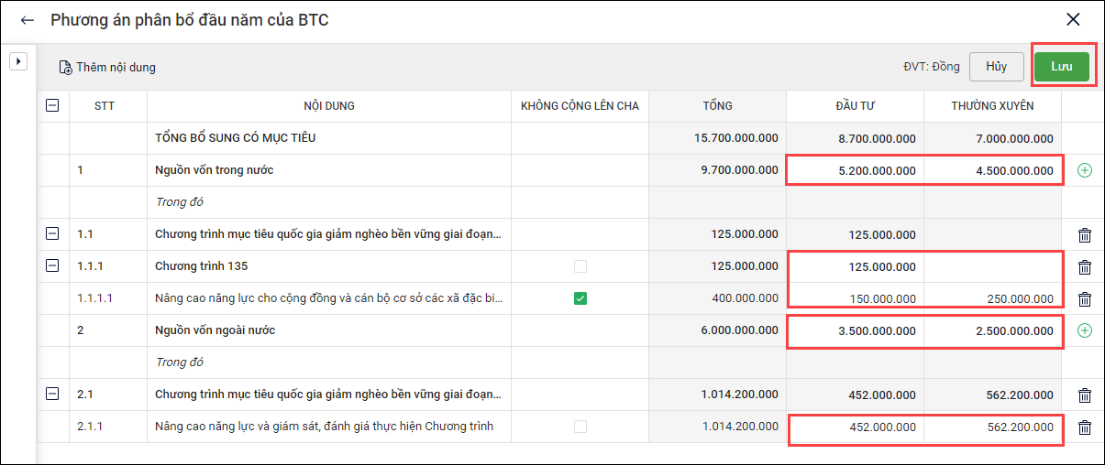This screenshot has width=1105, height=465.
Task: Delete row 2.1.1 with trash icon
Action: (x=1084, y=427)
